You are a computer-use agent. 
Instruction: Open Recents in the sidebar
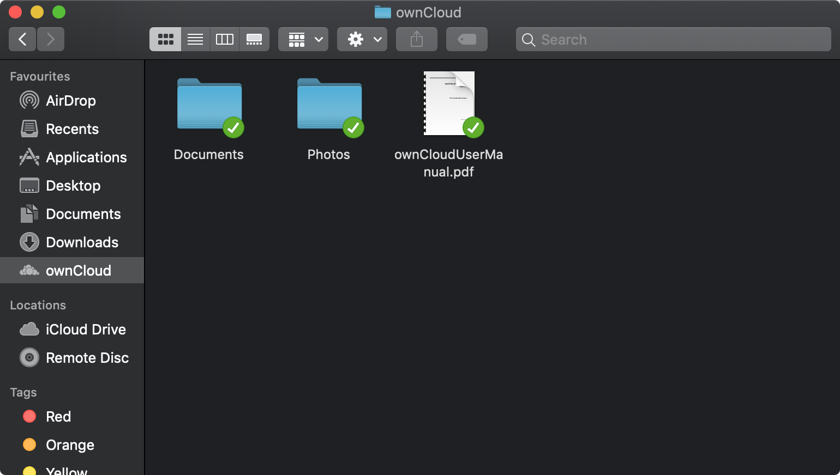pyautogui.click(x=72, y=129)
